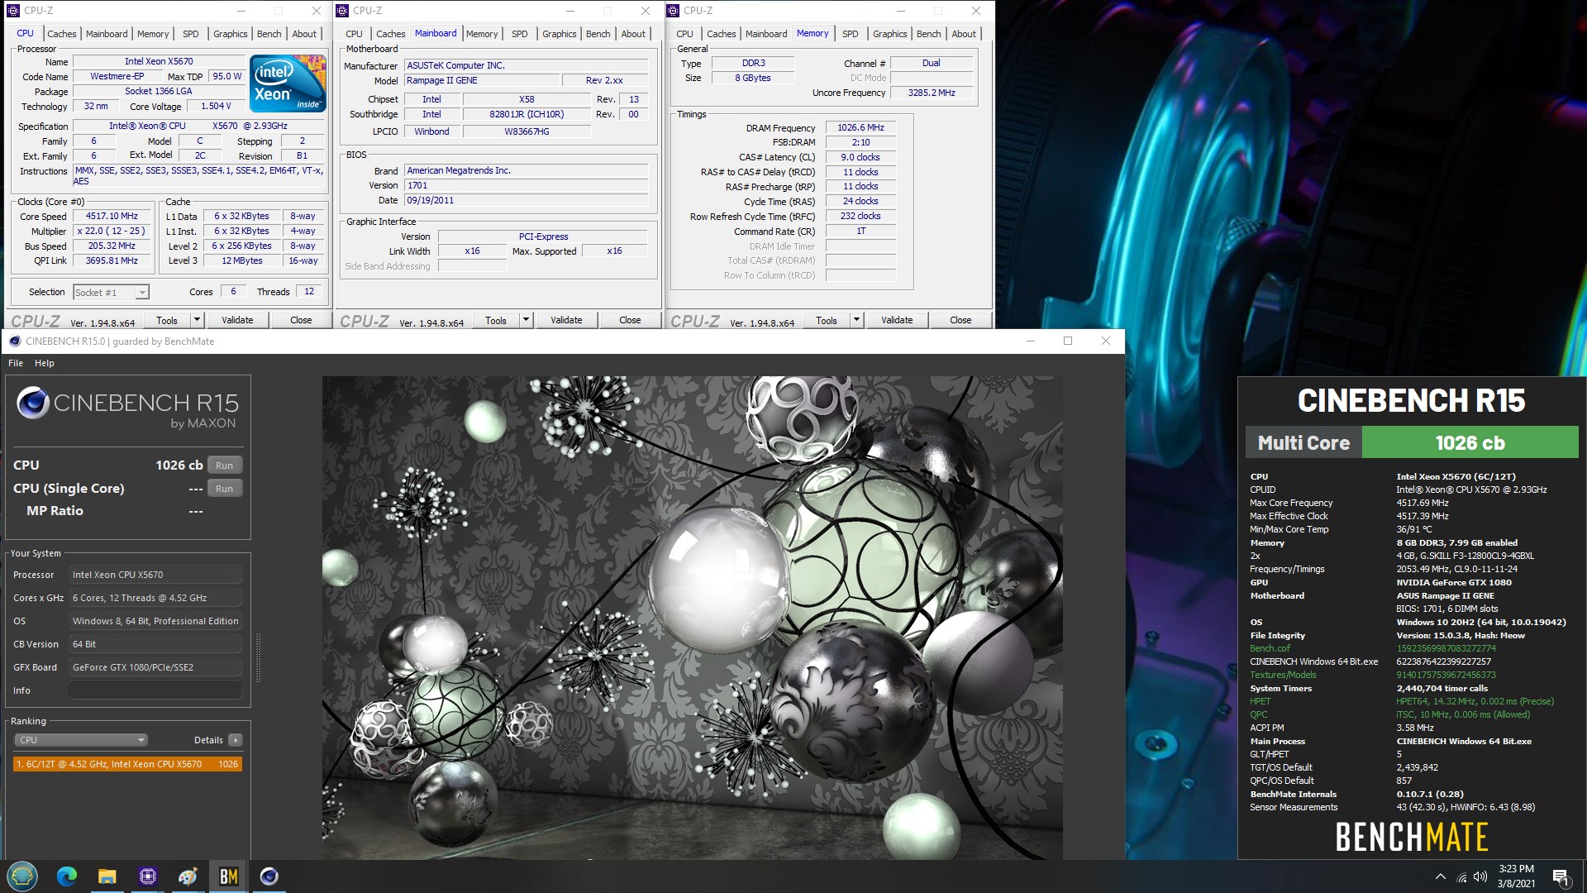Screen dimensions: 1587x893
Task: Maximize the Cinebench R15.0 window
Action: point(1068,341)
